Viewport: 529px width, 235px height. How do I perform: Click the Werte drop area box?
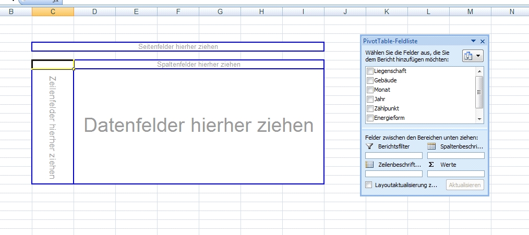456,174
